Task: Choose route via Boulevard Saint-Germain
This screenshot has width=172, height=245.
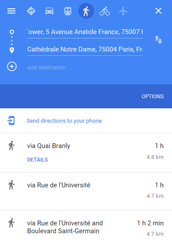Action: click(86, 228)
